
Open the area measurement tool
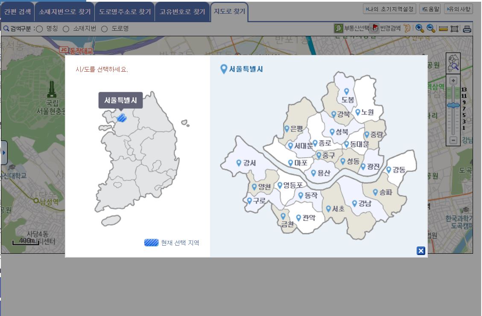pos(454,28)
